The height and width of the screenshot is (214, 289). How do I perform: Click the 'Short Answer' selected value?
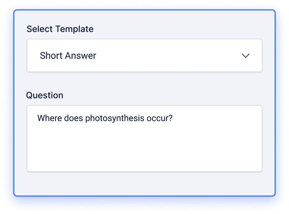[68, 55]
